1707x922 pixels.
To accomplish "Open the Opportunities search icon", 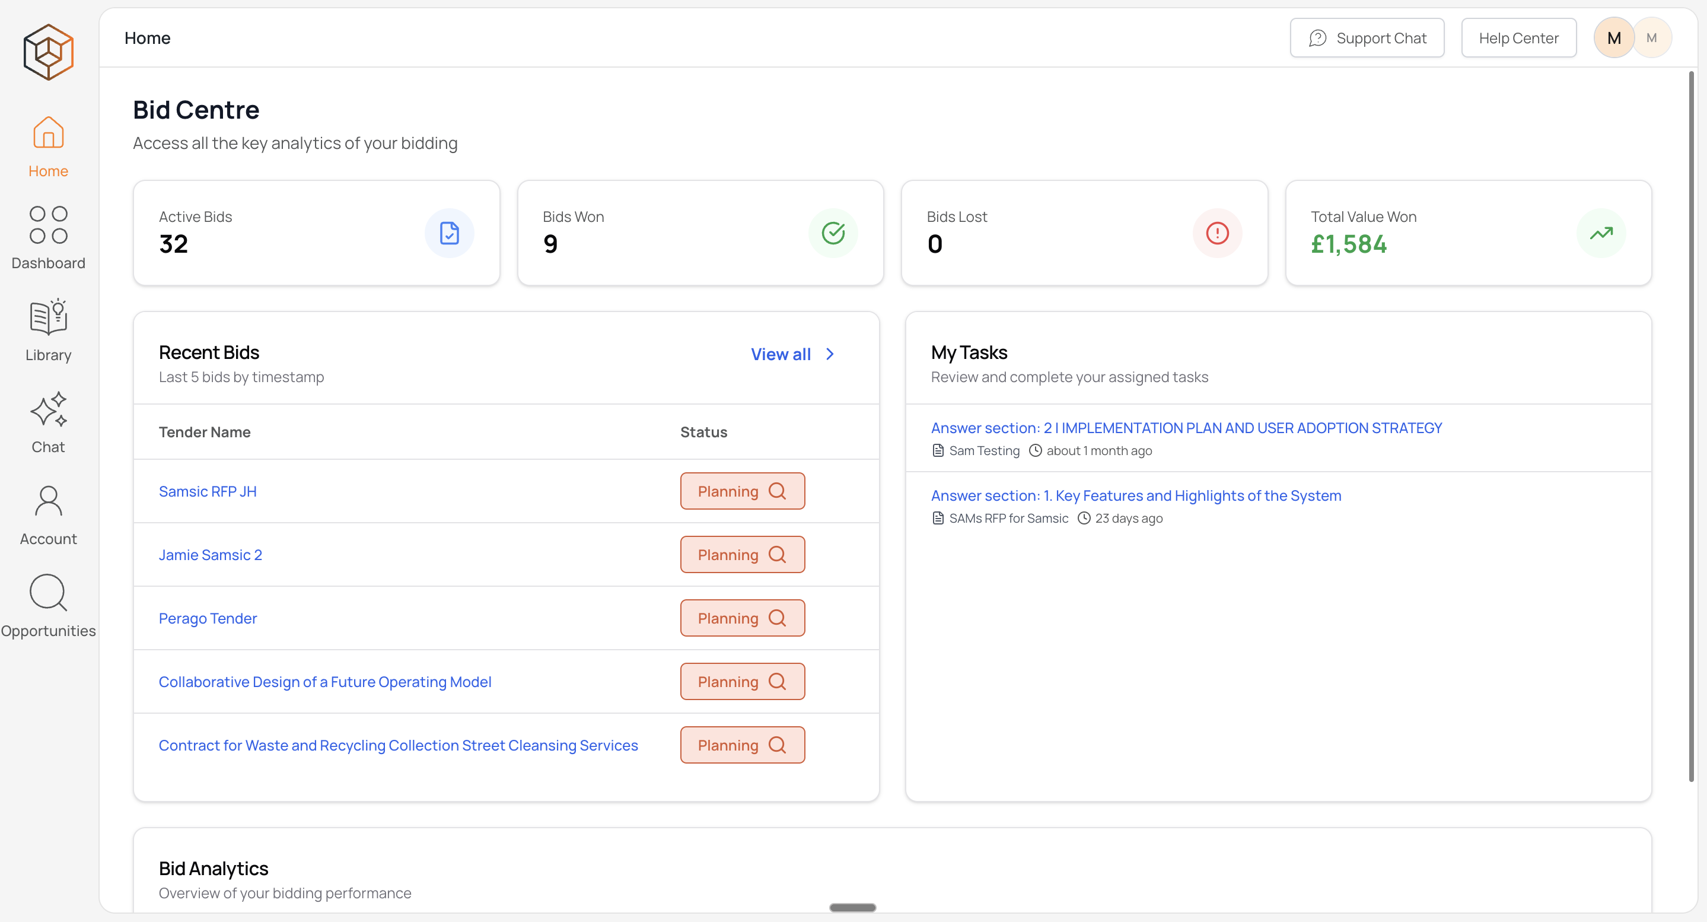I will (x=49, y=593).
